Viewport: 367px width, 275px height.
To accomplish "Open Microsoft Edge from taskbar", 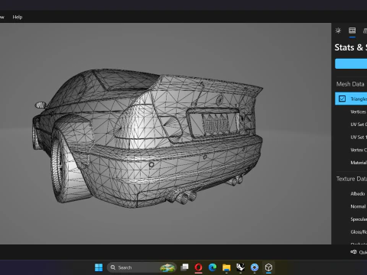I will click(213, 267).
